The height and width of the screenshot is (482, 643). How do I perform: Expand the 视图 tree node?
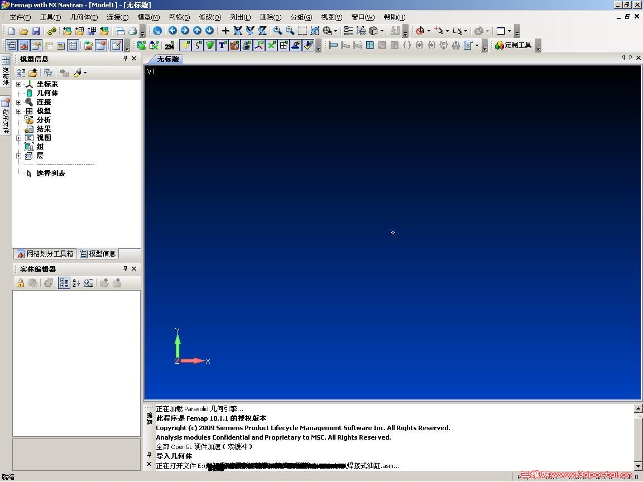coord(18,138)
